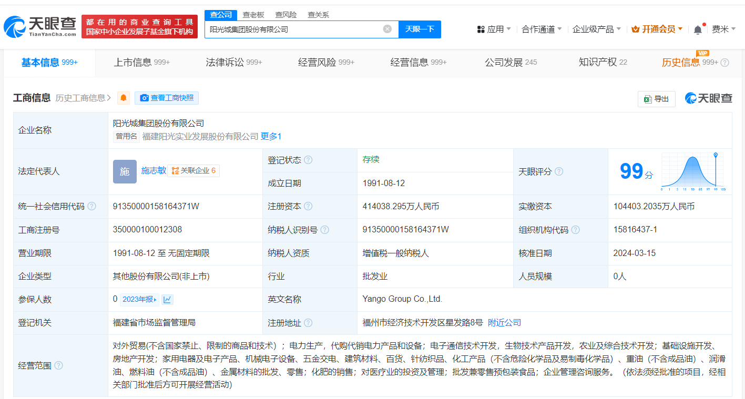Open the 附近公司 link beside registered address
Viewport: 745px width, 399px height.
pos(504,323)
